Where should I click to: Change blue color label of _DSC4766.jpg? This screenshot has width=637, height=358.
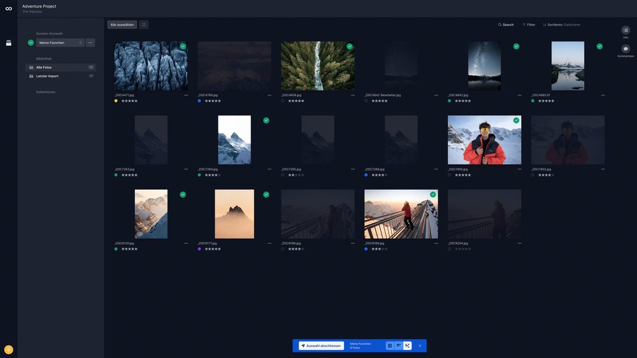[199, 101]
